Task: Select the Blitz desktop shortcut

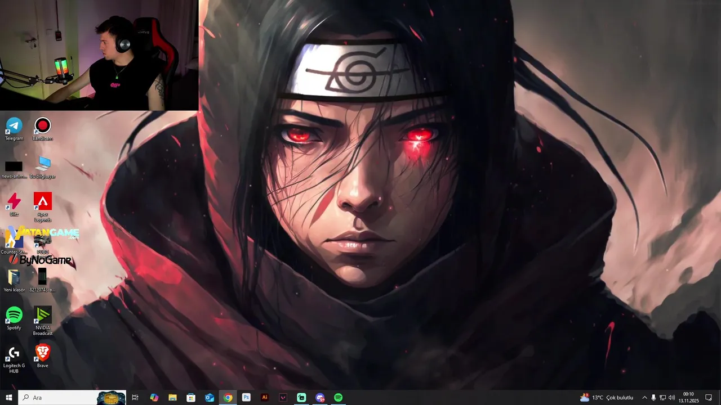Action: pyautogui.click(x=14, y=205)
